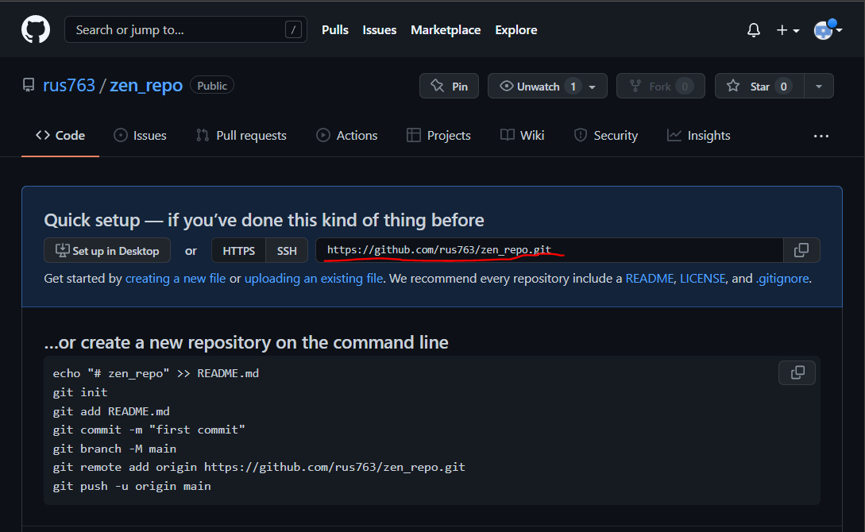Star the zen_repo repository
This screenshot has width=865, height=532.
point(759,86)
